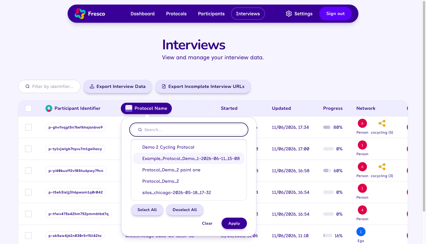Viewport: 426px width, 244px height.
Task: Select the Protocol_Demo_2 option
Action: pyautogui.click(x=189, y=181)
